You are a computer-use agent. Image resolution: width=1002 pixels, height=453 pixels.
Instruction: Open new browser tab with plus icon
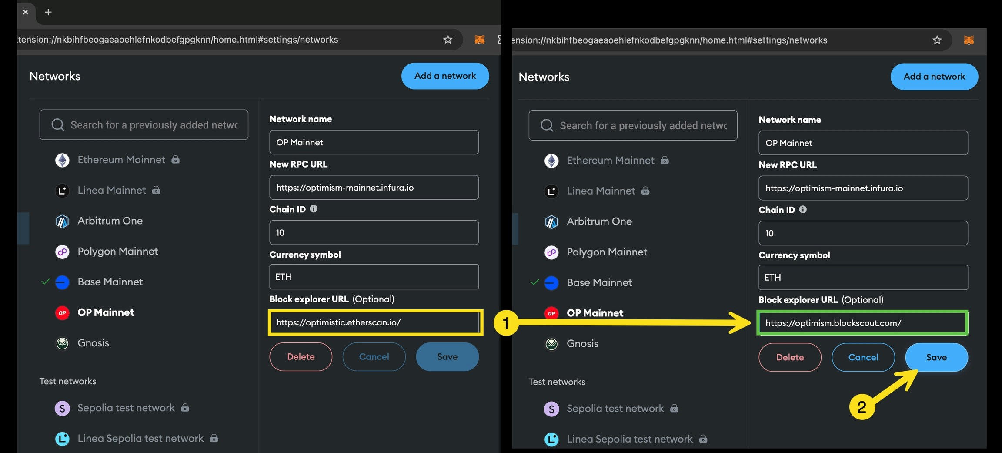pyautogui.click(x=48, y=12)
